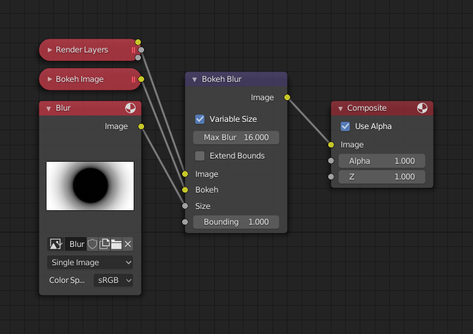The height and width of the screenshot is (334, 473).
Task: Click the Composite node title
Action: 367,108
